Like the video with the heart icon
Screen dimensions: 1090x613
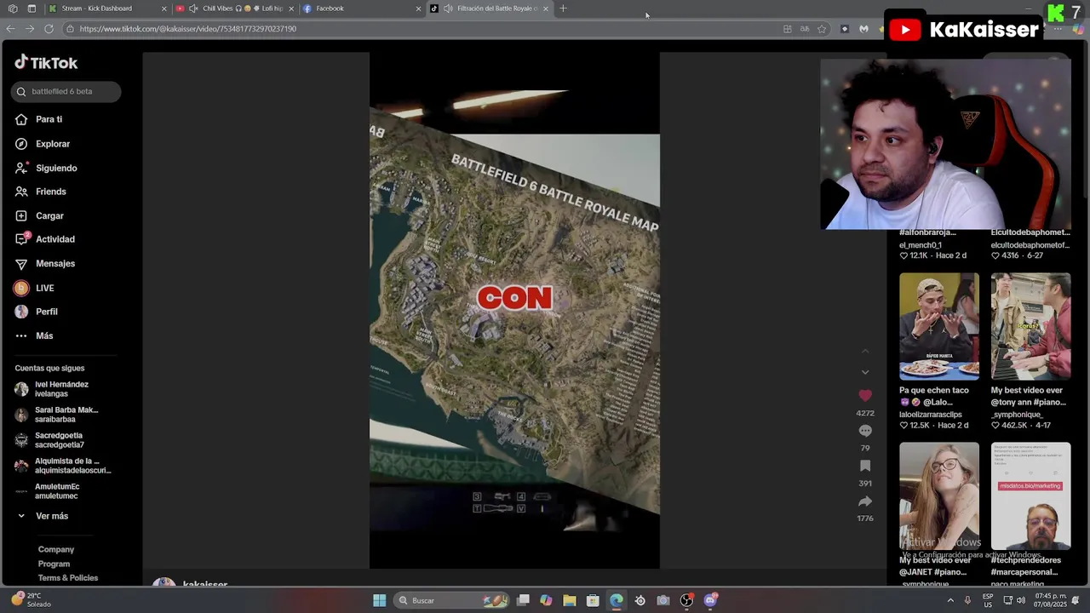865,395
